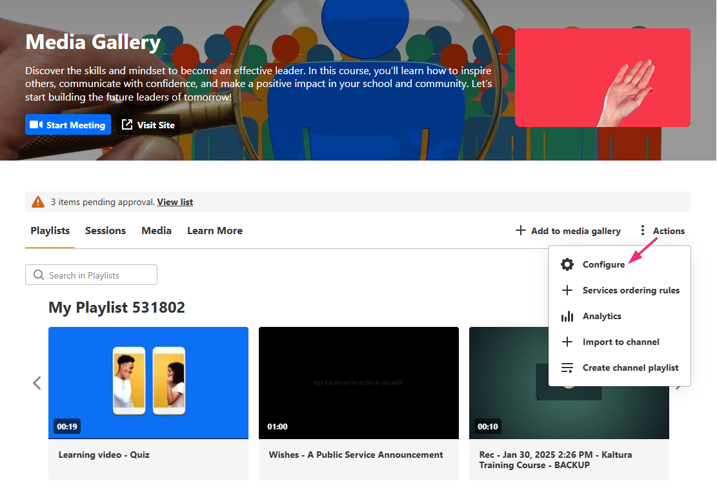Go to the previous playlist items with the left chevron
Screen dimensions: 717x501
pyautogui.click(x=37, y=383)
